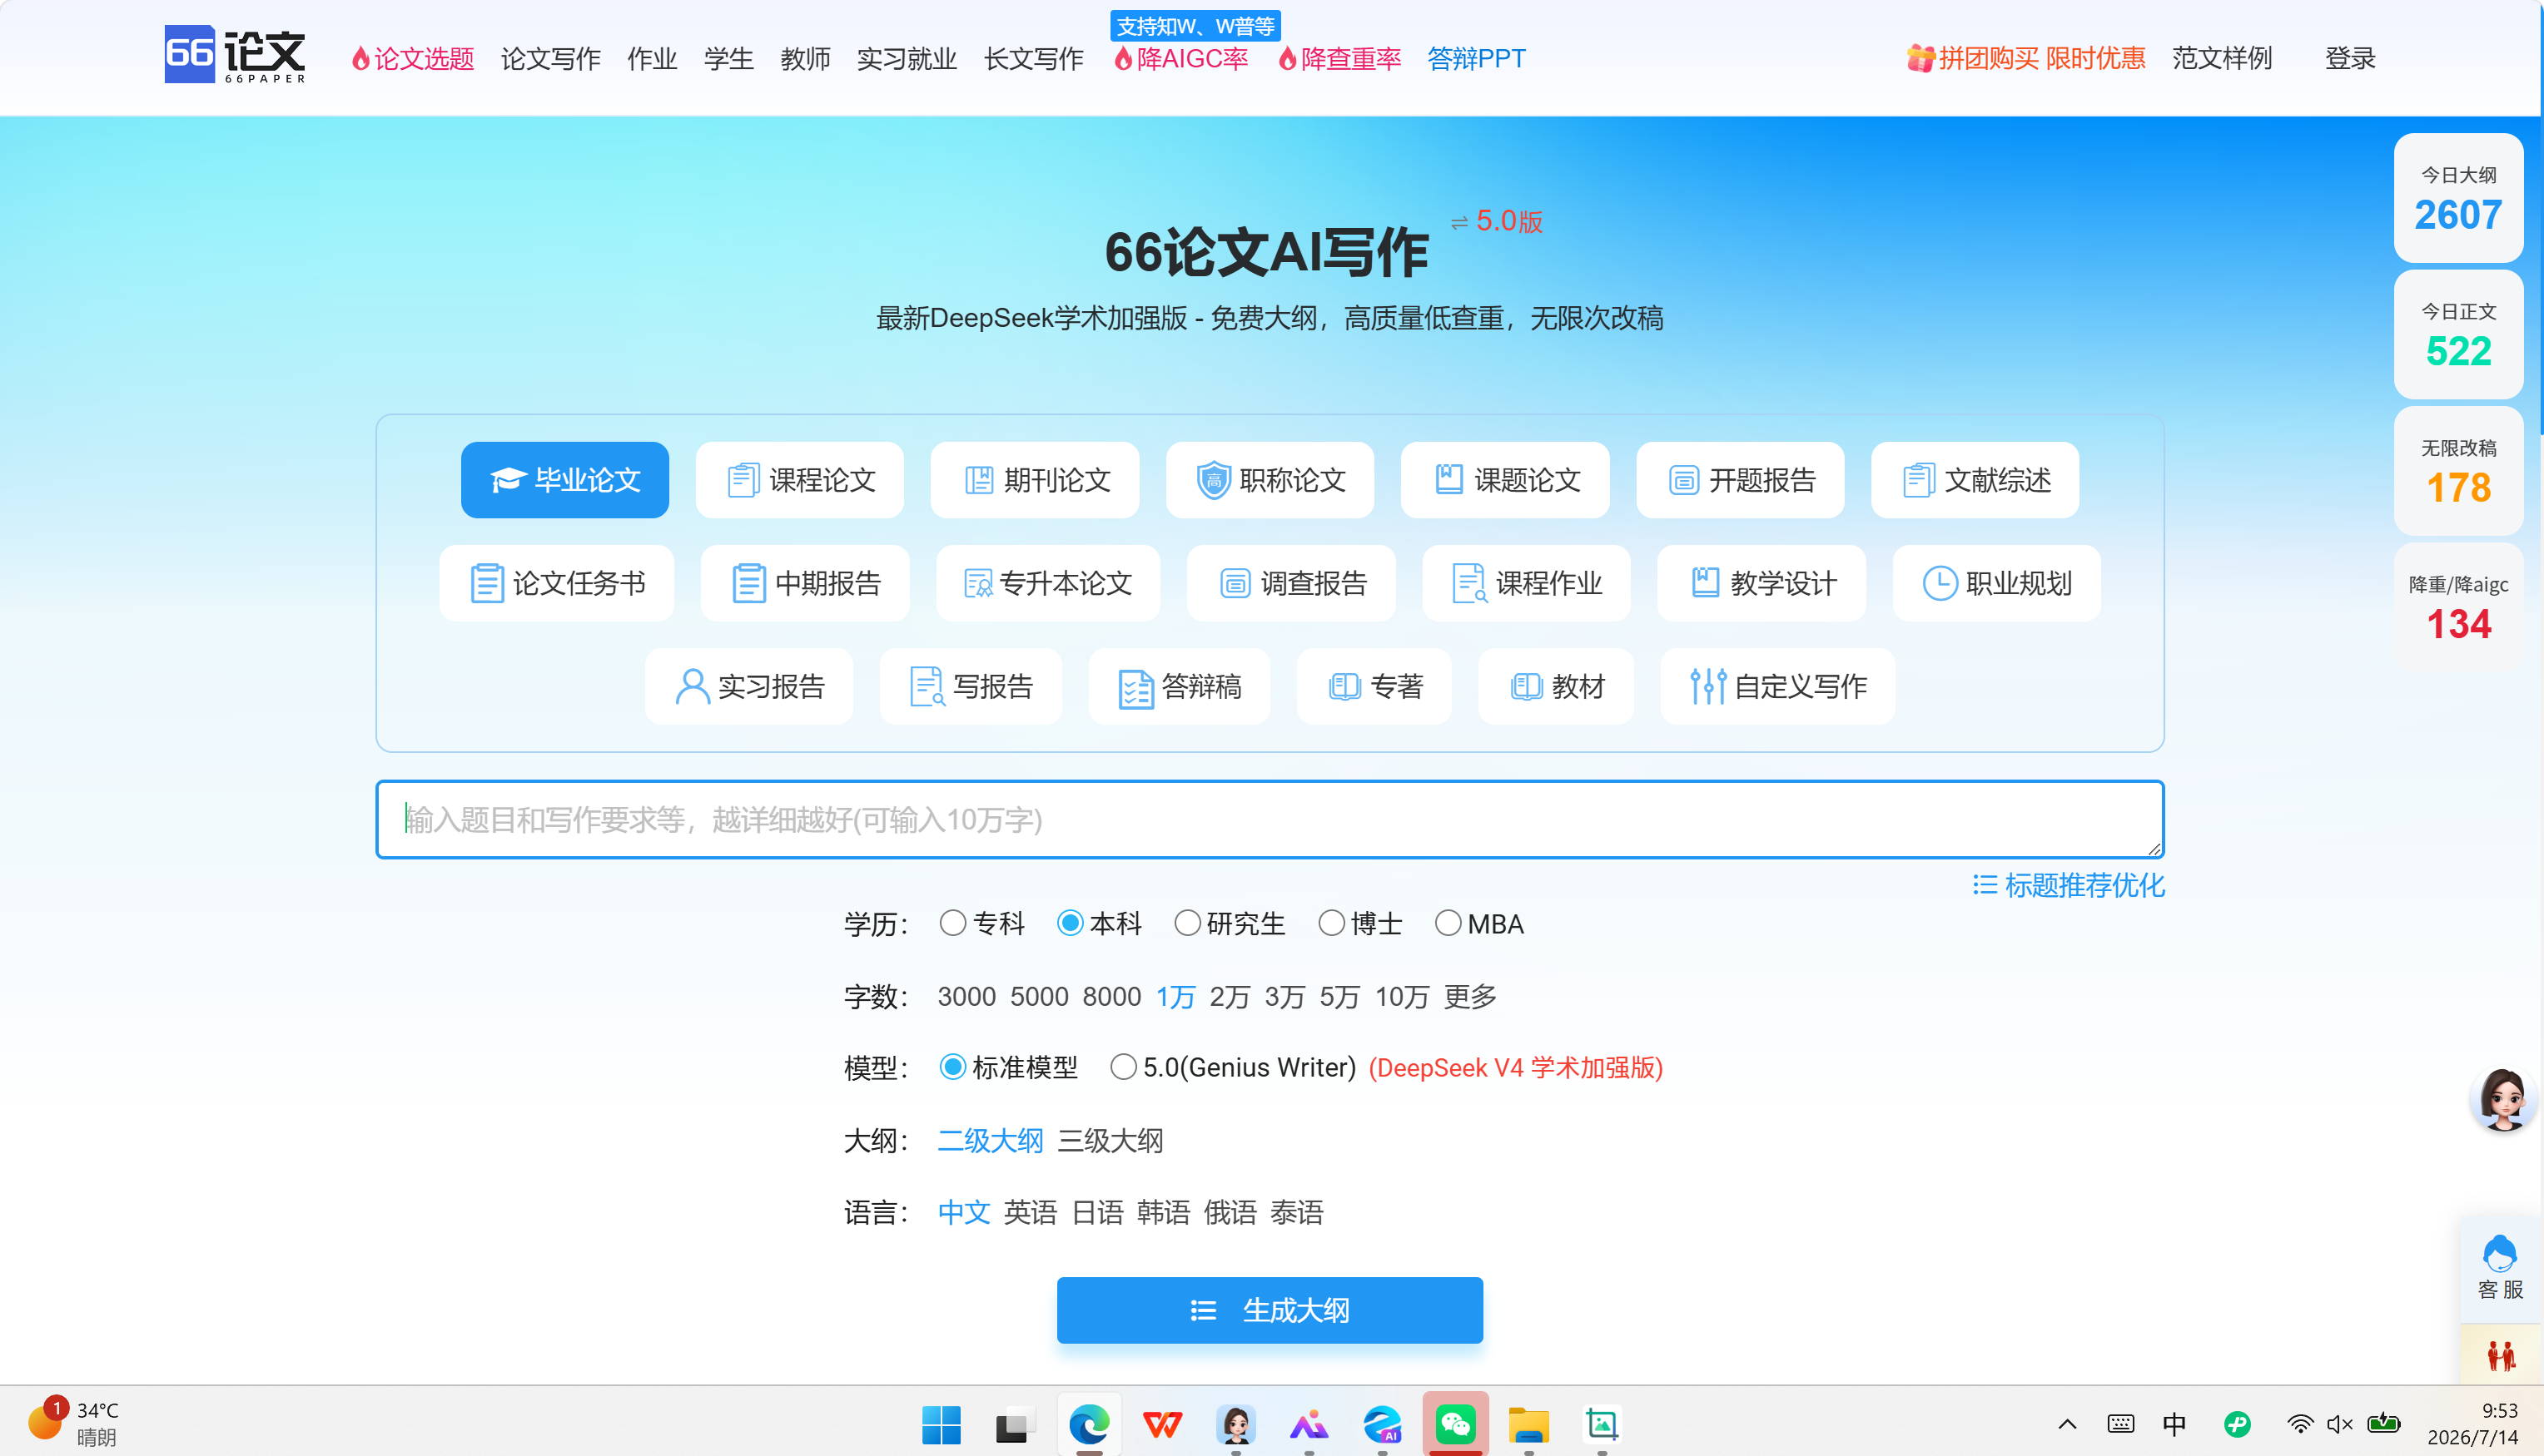Open the purple mountain taskbar app
The image size is (2544, 1456).
point(1309,1424)
